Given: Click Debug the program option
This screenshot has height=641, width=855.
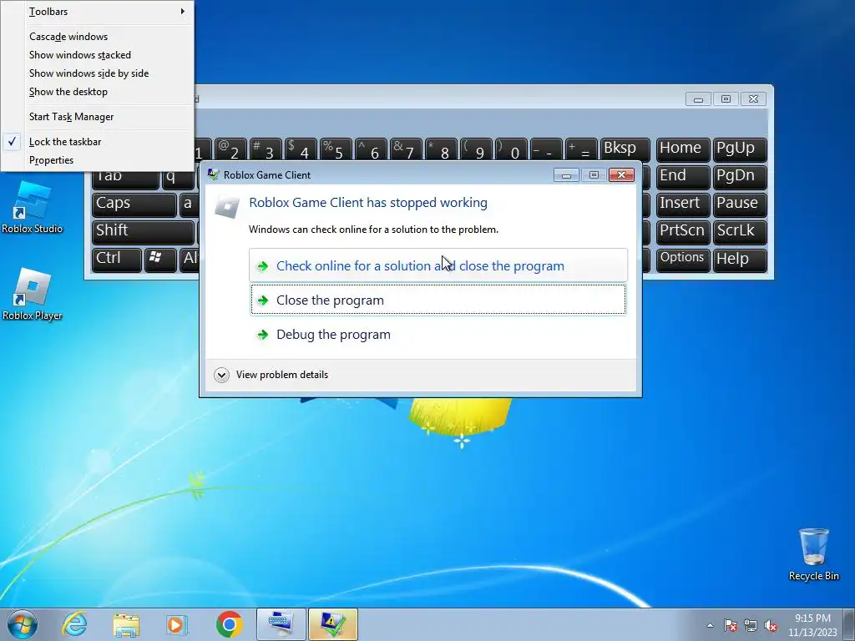Looking at the screenshot, I should pos(438,334).
